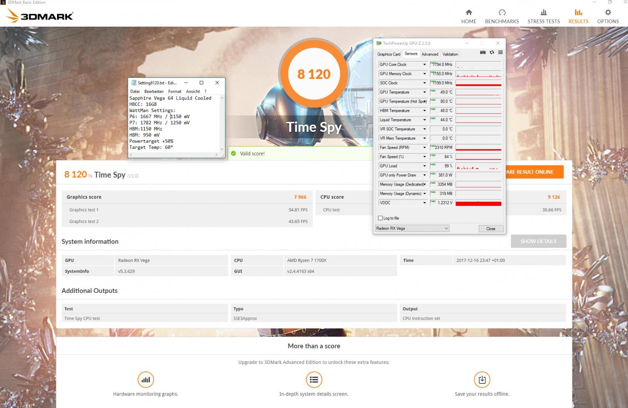Click the VDDC history graph

[478, 203]
